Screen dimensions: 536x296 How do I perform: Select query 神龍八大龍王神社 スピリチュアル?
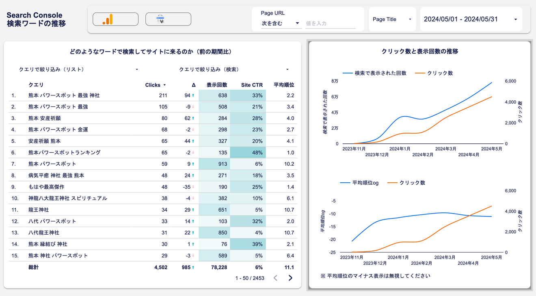click(68, 198)
